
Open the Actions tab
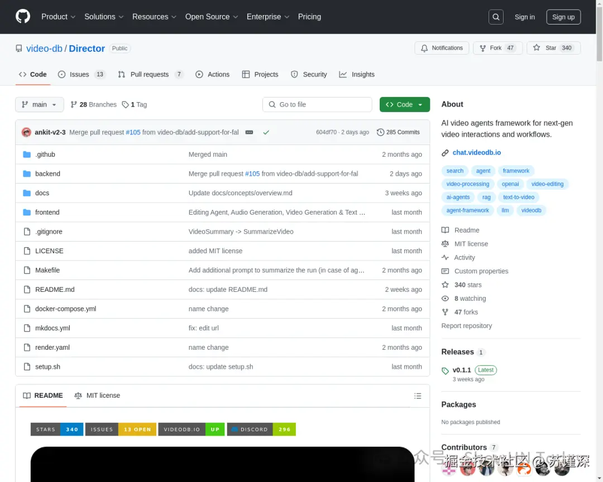(212, 75)
